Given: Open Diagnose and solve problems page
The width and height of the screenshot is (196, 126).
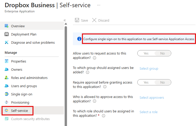Looking at the screenshot, I should pos(32,42).
